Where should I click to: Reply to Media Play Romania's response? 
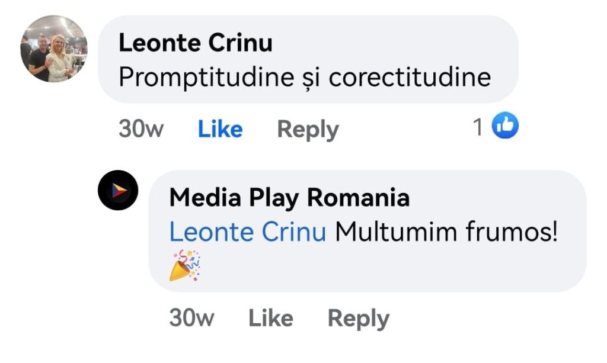(x=358, y=319)
